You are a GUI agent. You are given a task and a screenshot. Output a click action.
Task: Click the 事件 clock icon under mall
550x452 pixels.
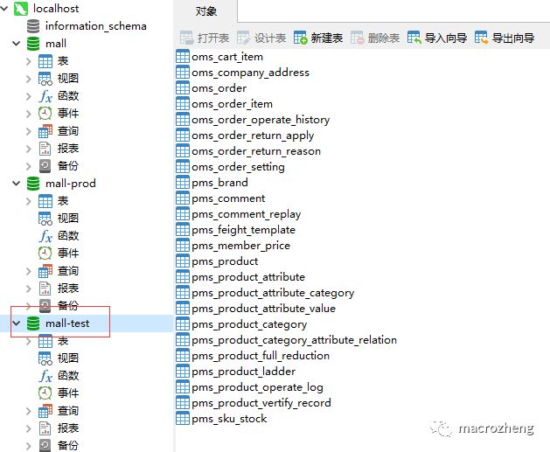pos(45,114)
